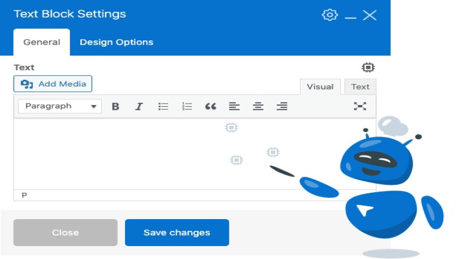Insert a bulleted list

[163, 107]
